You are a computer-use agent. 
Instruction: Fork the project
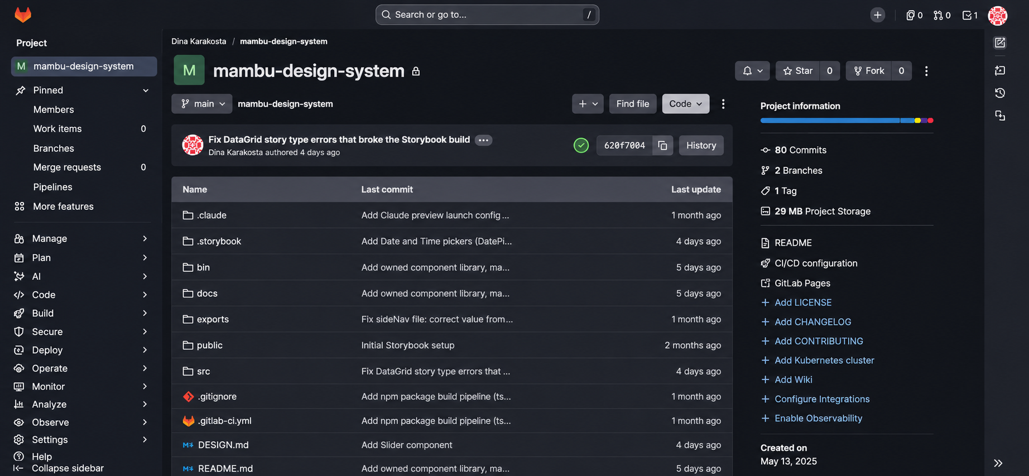point(869,71)
